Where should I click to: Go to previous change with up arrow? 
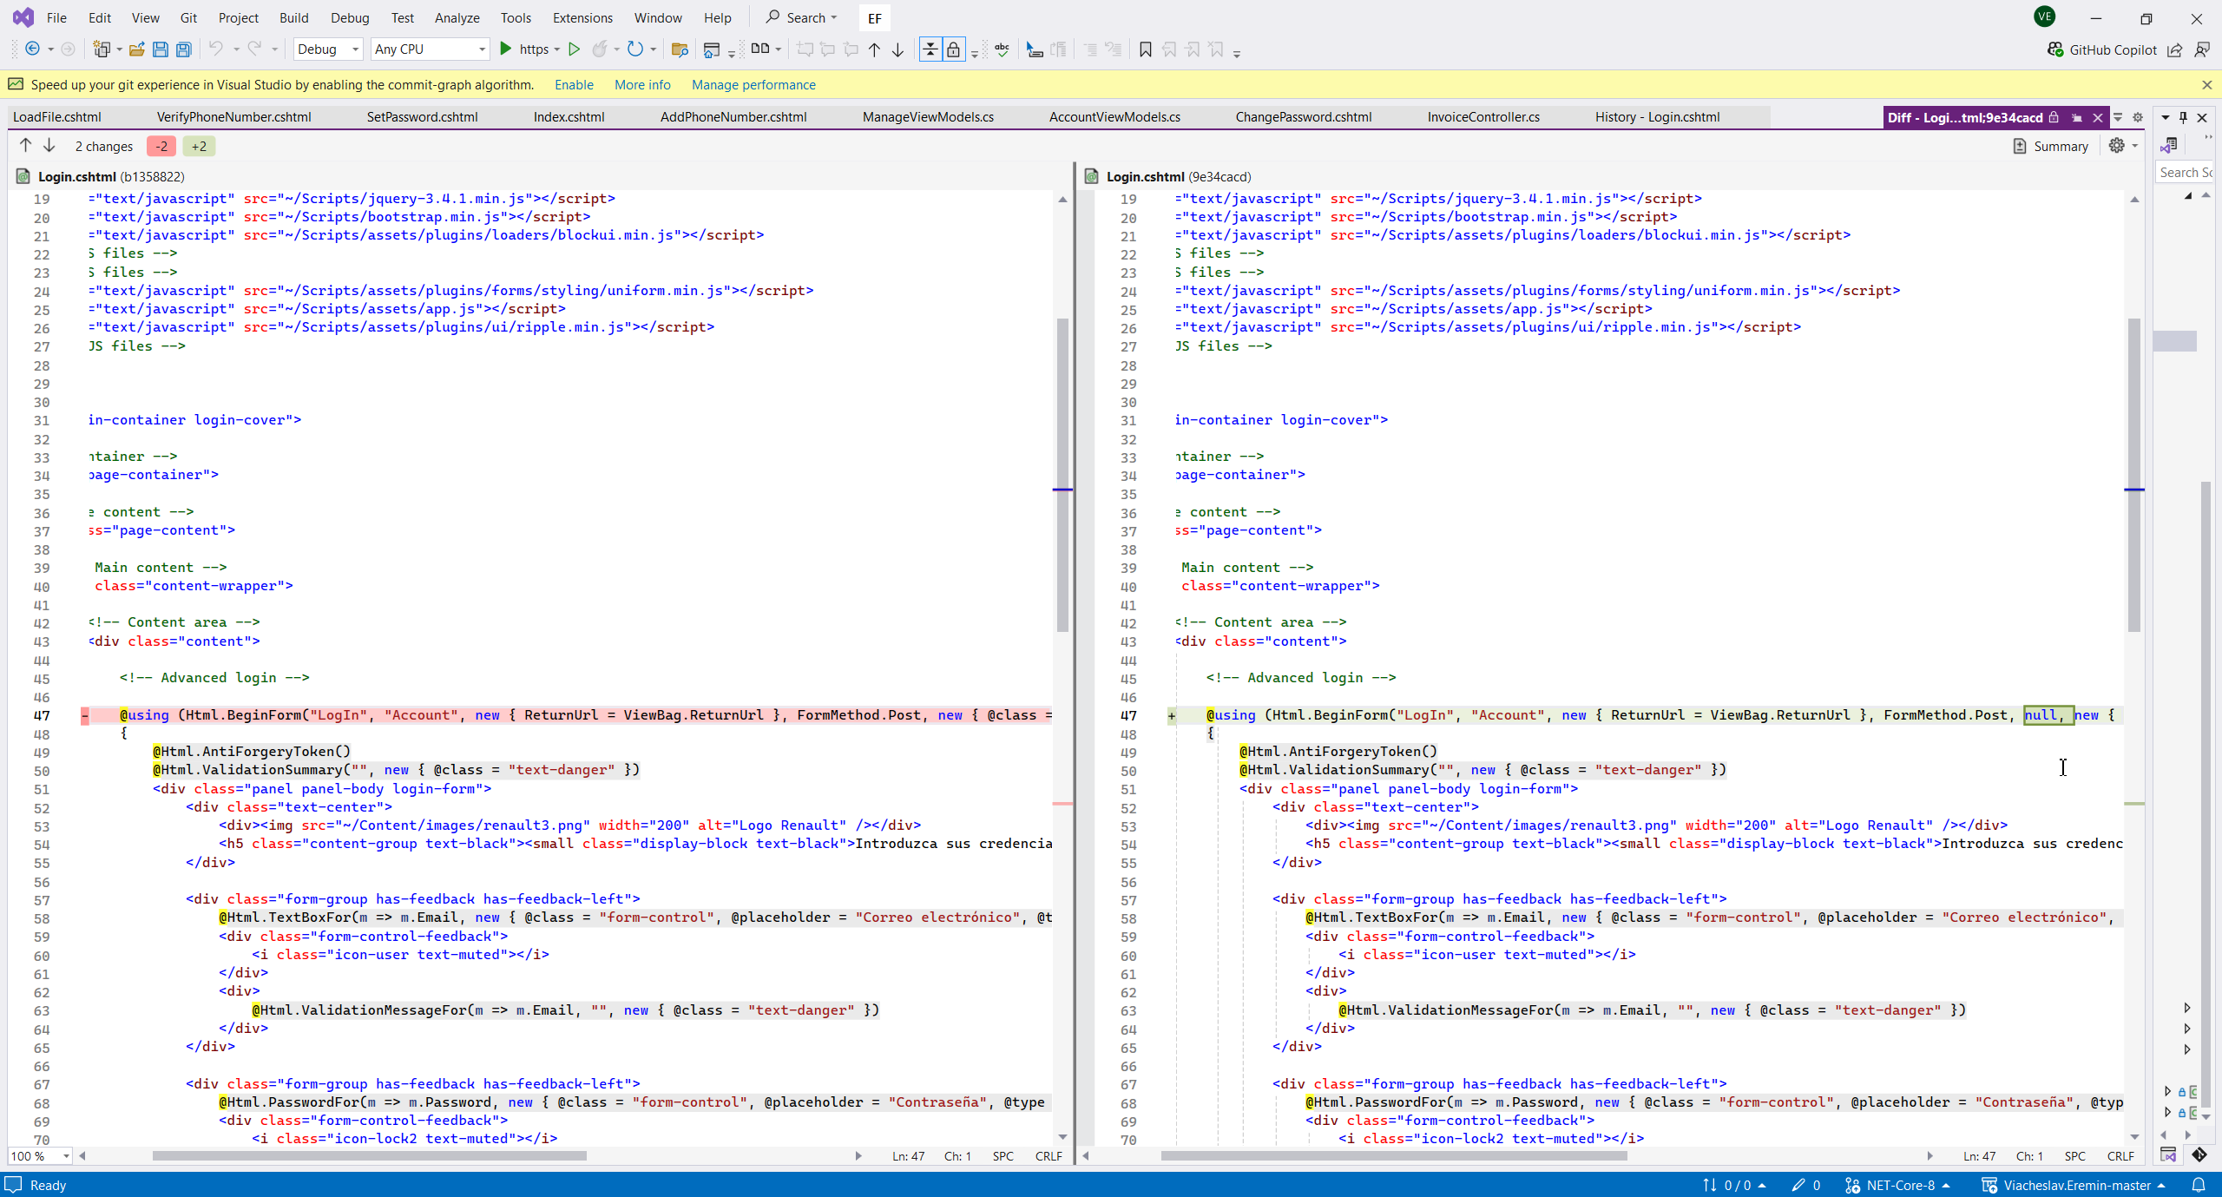coord(26,146)
